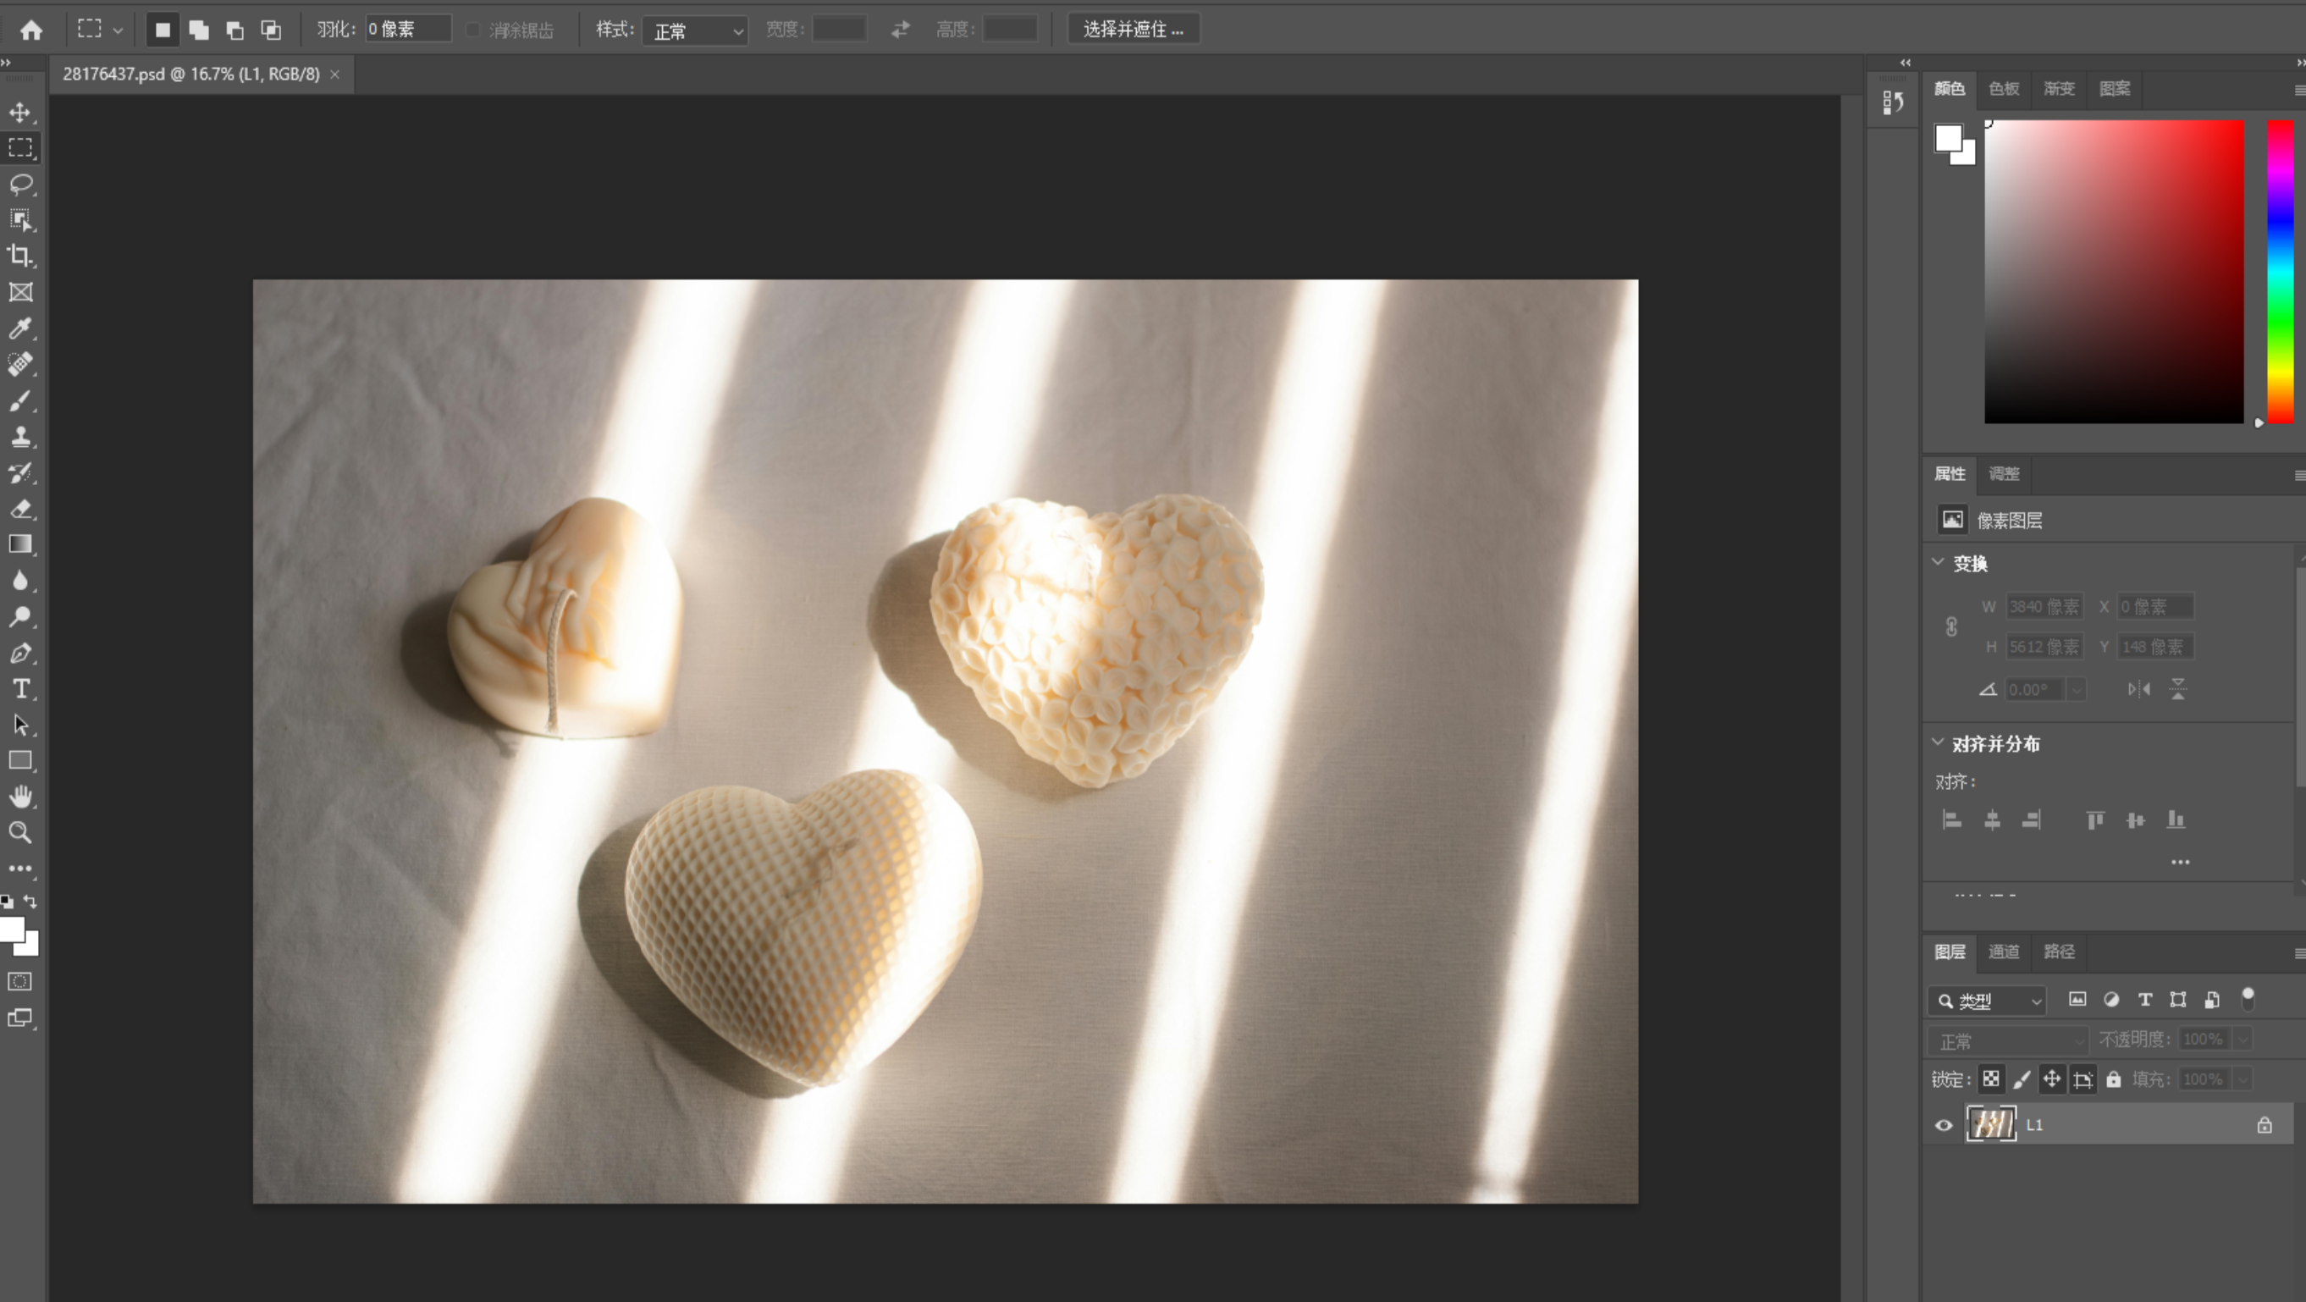2306x1302 pixels.
Task: Select the Hand tool
Action: coord(20,796)
